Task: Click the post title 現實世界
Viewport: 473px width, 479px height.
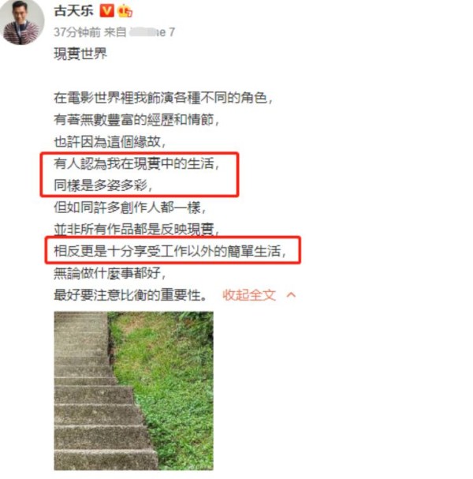Action: pos(80,54)
